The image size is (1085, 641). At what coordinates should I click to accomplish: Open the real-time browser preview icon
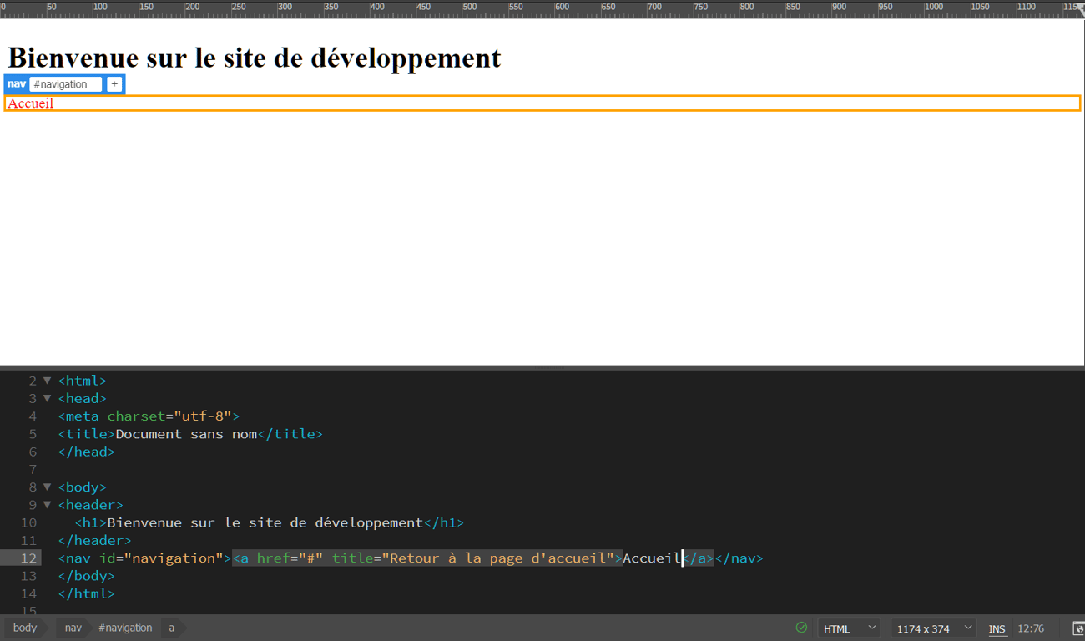[1077, 628]
